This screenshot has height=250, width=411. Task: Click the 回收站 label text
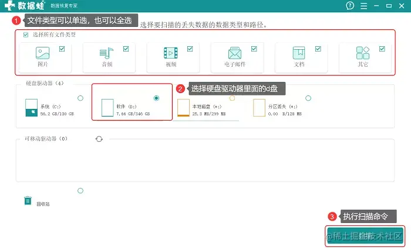tap(43, 204)
